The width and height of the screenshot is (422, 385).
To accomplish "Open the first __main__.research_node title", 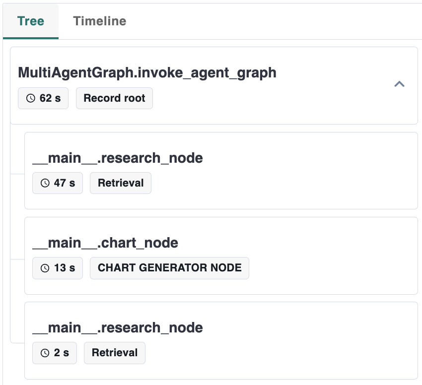I will coord(118,158).
